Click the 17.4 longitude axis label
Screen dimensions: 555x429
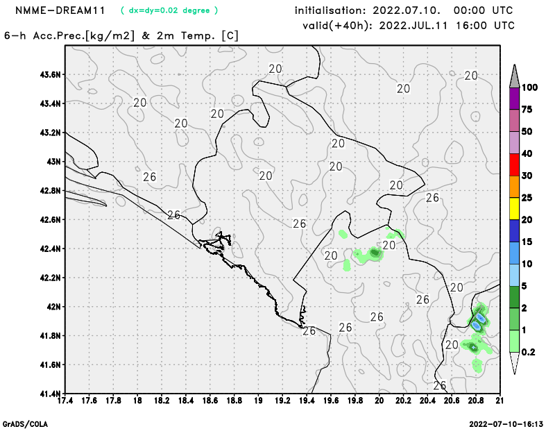65,401
